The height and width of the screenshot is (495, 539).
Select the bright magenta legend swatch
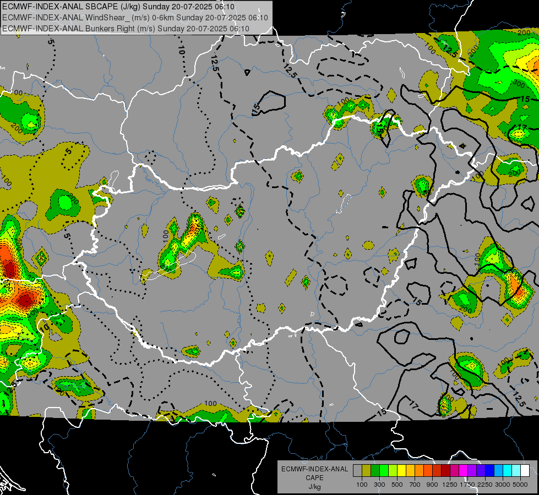pos(464,471)
